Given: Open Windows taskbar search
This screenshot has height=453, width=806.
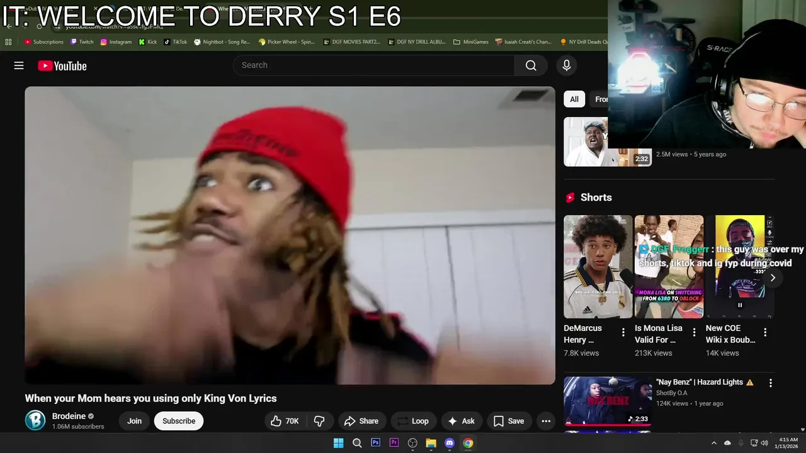Looking at the screenshot, I should click(x=357, y=443).
